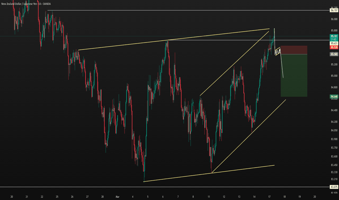Screen dimensions: 339x200
Task: Click the 17 date label on time axis
Action: [x=270, y=197]
